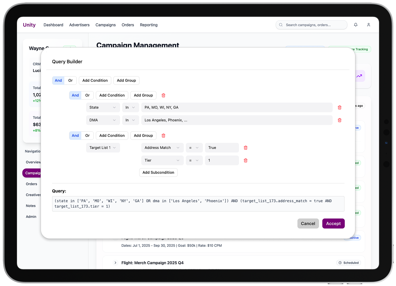Go to the Reporting navigation tab
Viewport: 396px width, 286px height.
coord(149,25)
